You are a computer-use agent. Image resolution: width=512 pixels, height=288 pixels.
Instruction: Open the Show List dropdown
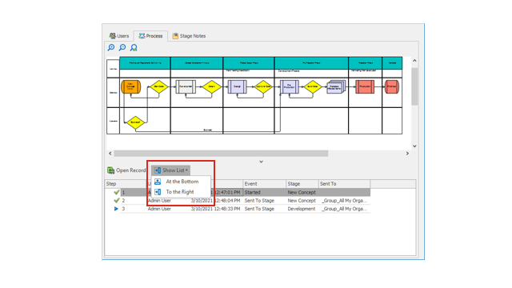pyautogui.click(x=170, y=170)
